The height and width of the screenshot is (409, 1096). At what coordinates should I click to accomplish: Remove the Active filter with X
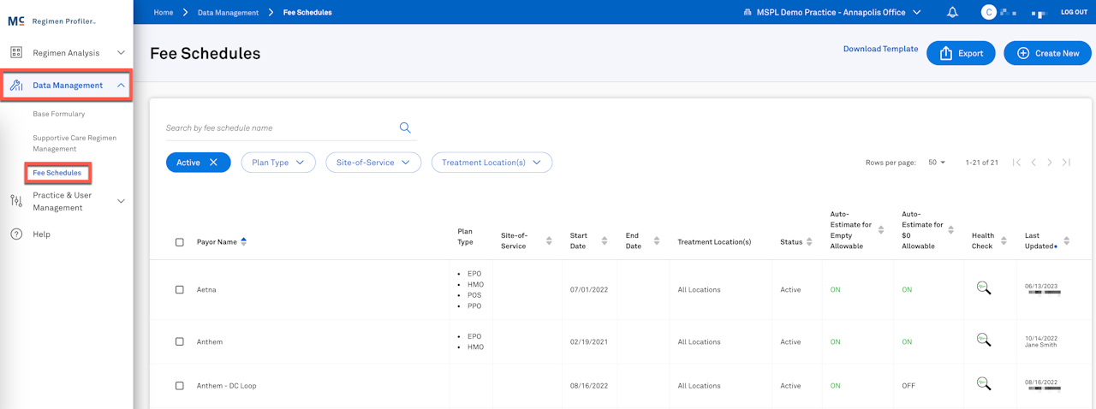[213, 163]
